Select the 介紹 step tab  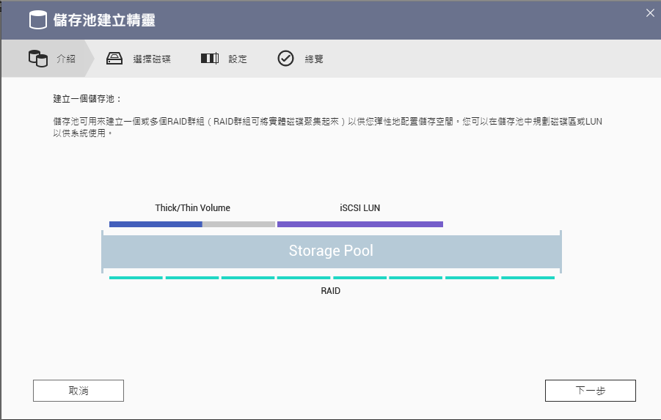coord(47,59)
